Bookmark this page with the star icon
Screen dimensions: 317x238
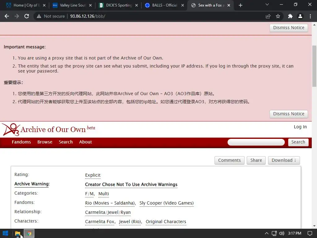[x=278, y=16]
